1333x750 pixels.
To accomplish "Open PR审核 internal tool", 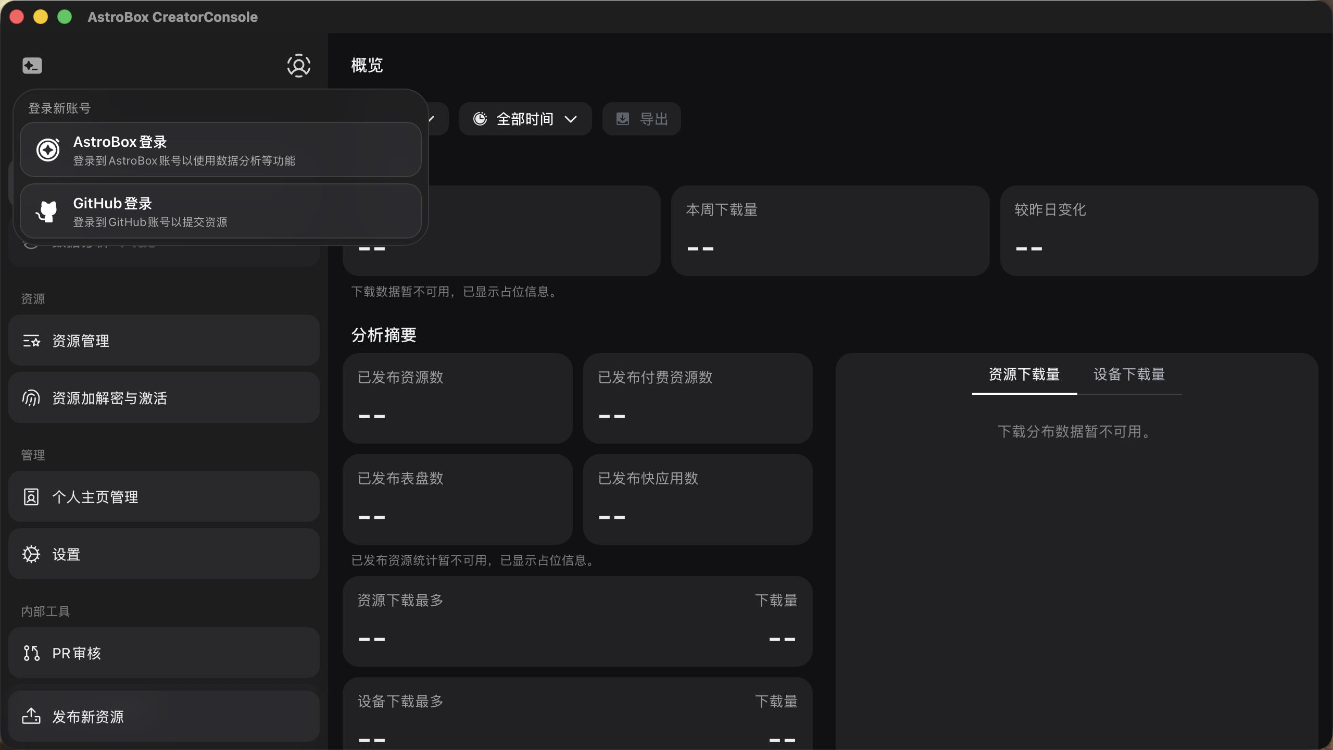I will (164, 653).
